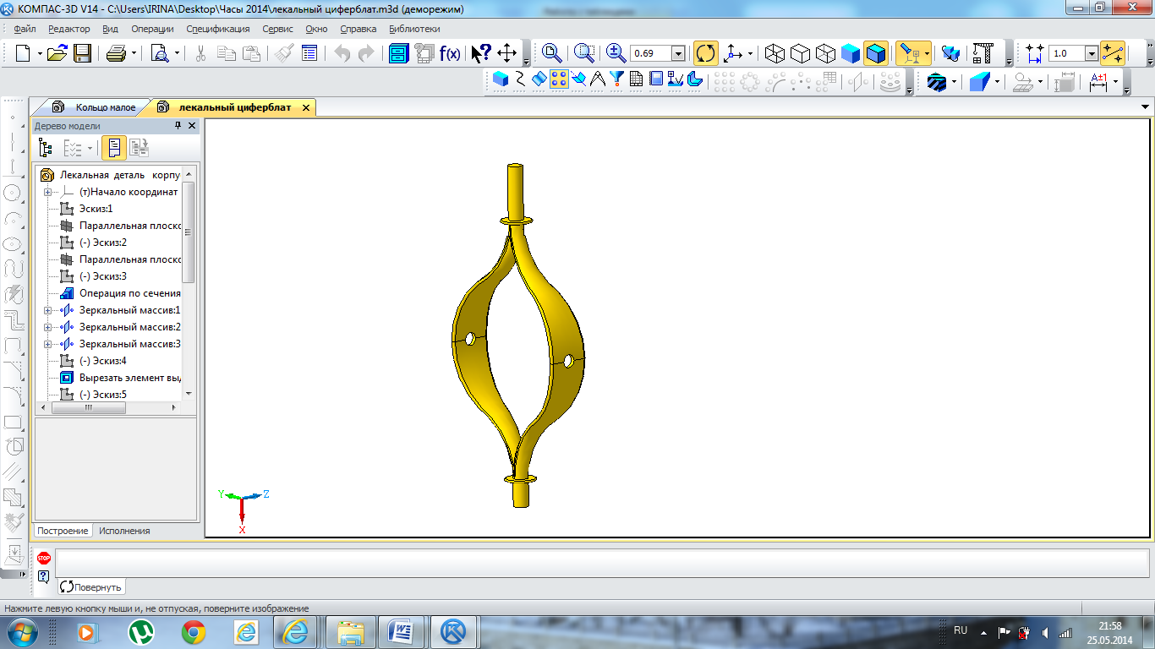Click the Pan view four-arrow icon

point(506,53)
